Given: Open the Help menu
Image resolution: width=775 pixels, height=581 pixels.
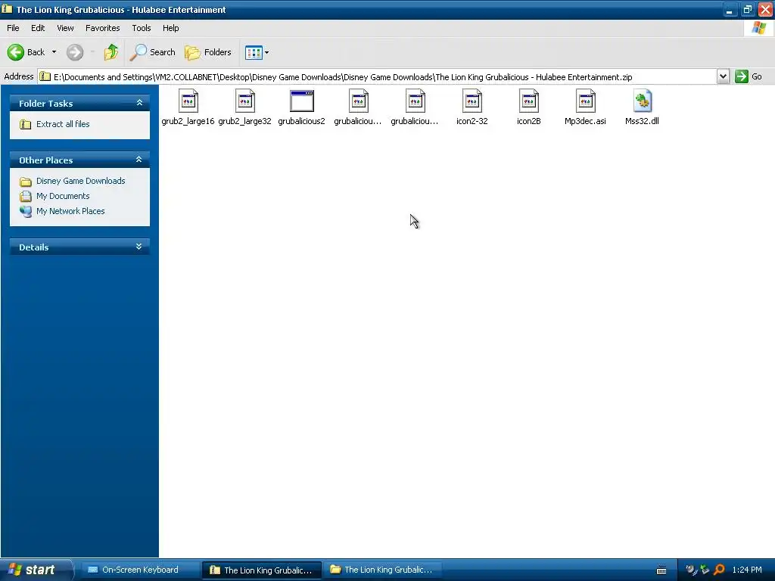Looking at the screenshot, I should tap(171, 28).
